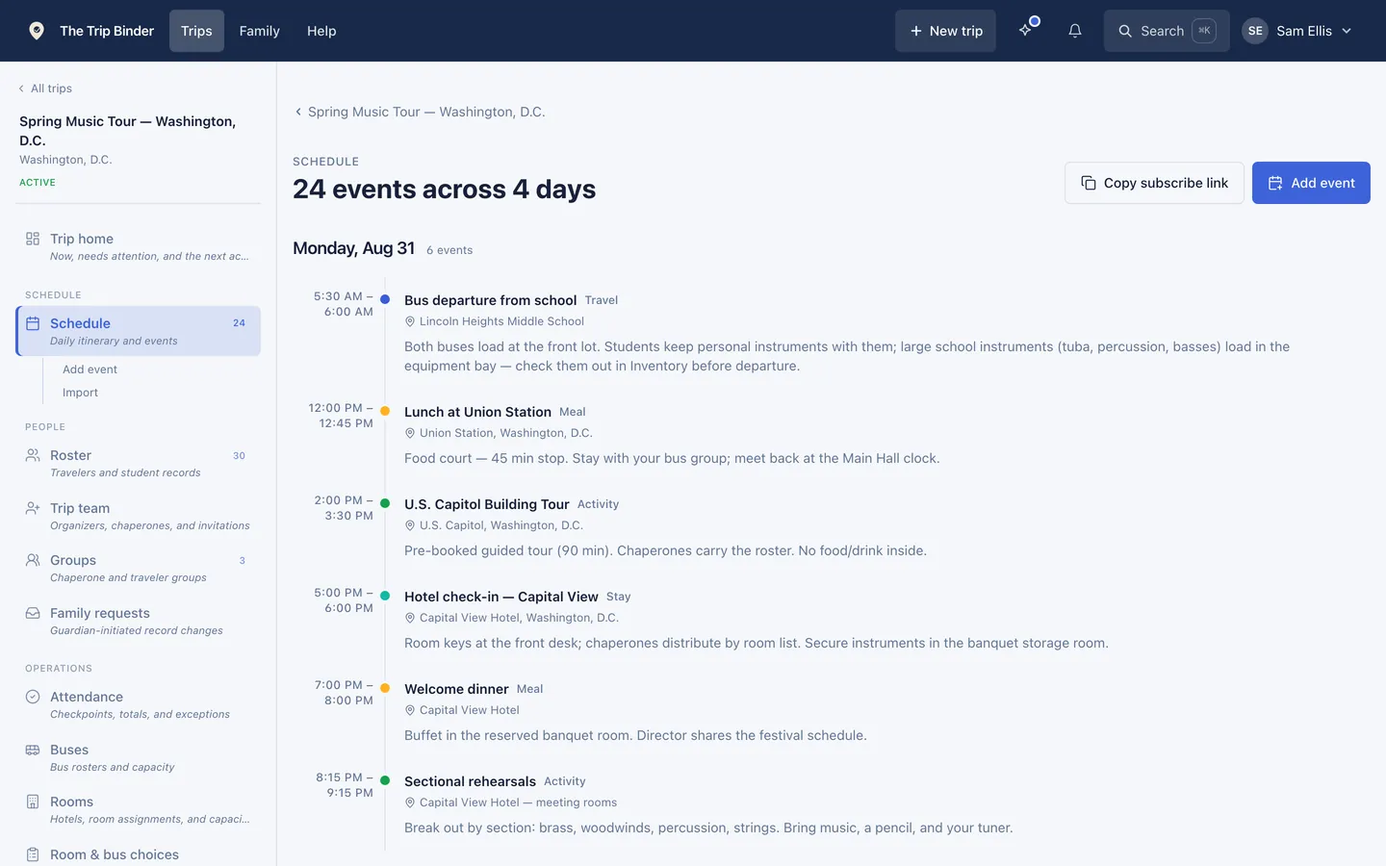Click the teal timeline dot for Hotel check-in
The width and height of the screenshot is (1386, 866).
(385, 596)
